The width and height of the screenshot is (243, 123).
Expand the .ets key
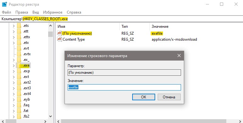[14, 26]
